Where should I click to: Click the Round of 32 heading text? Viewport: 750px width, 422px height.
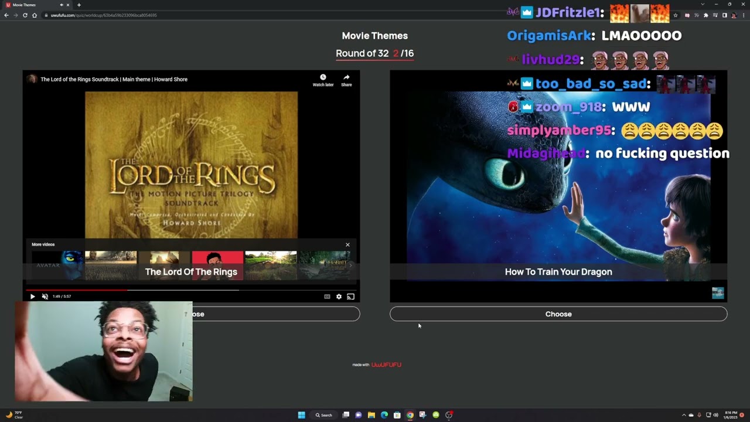[362, 53]
